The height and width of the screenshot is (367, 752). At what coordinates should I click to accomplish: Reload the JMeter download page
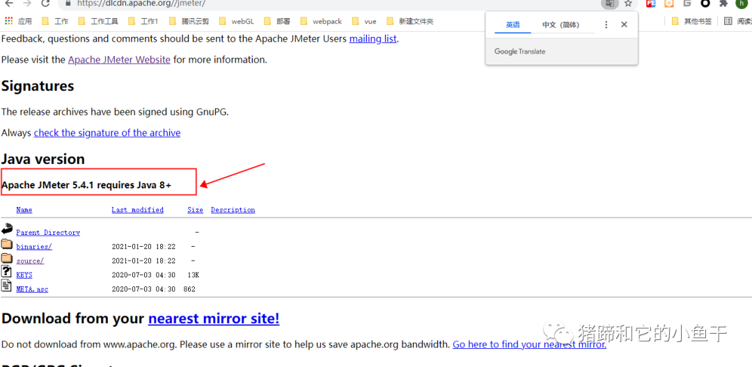pos(45,3)
